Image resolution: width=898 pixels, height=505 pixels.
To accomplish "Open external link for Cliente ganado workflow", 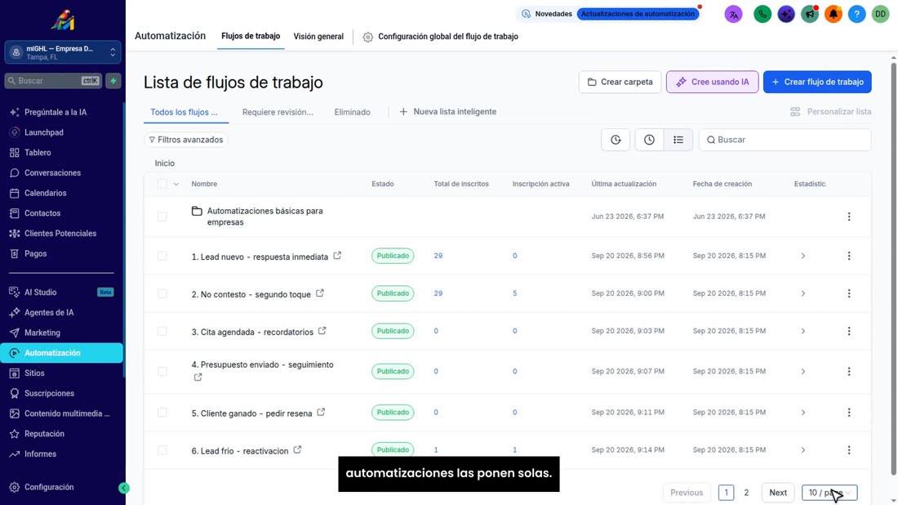I will tap(321, 412).
